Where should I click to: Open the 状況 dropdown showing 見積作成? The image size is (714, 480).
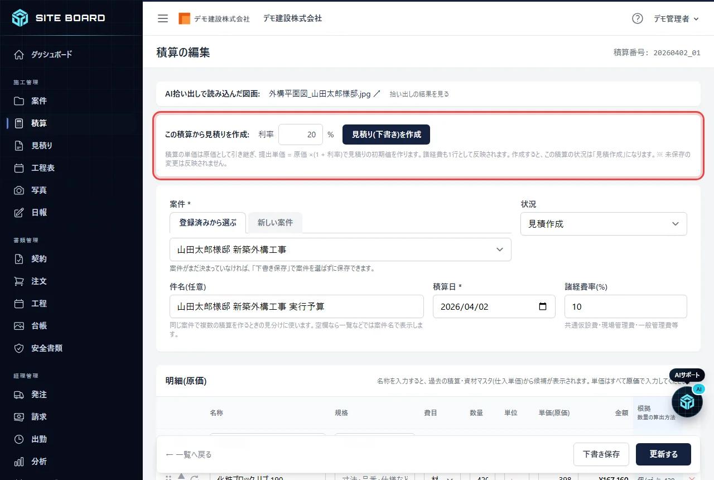coord(604,224)
